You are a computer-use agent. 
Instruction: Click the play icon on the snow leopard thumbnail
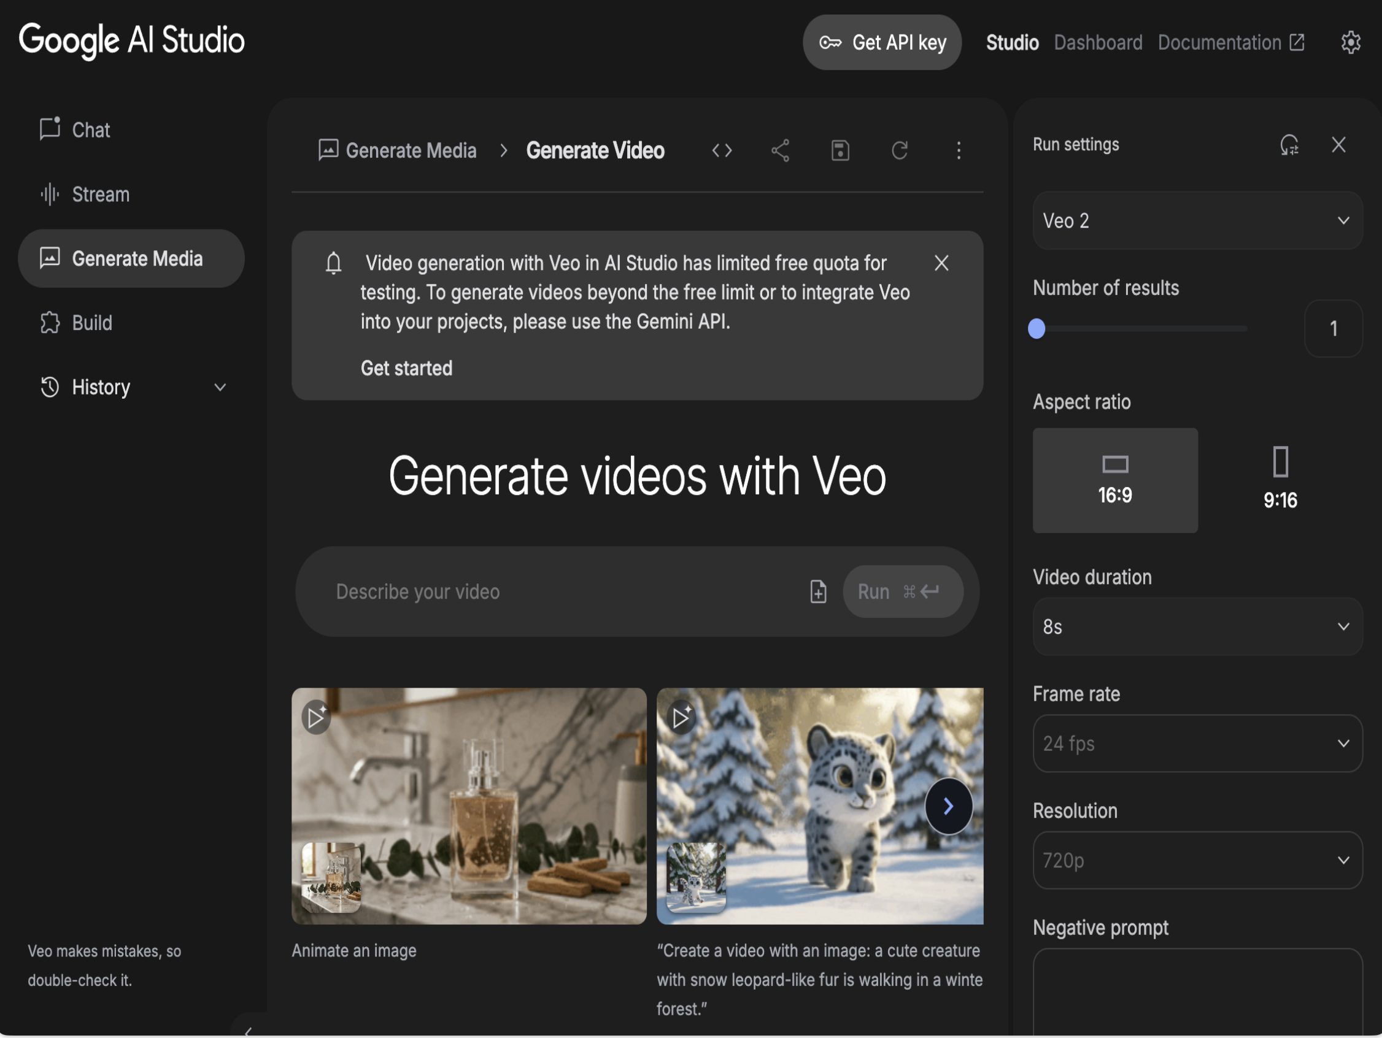coord(681,717)
